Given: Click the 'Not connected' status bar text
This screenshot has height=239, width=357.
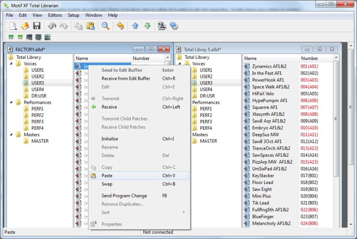Looking at the screenshot, I should click(158, 232).
